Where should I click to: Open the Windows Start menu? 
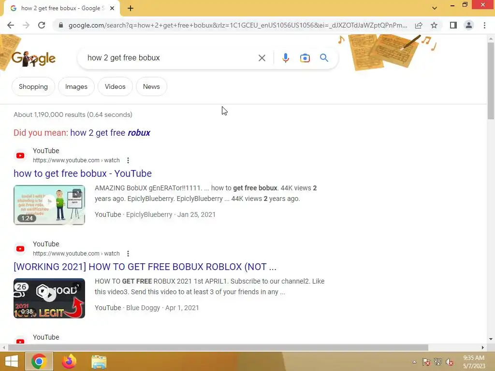pyautogui.click(x=12, y=361)
